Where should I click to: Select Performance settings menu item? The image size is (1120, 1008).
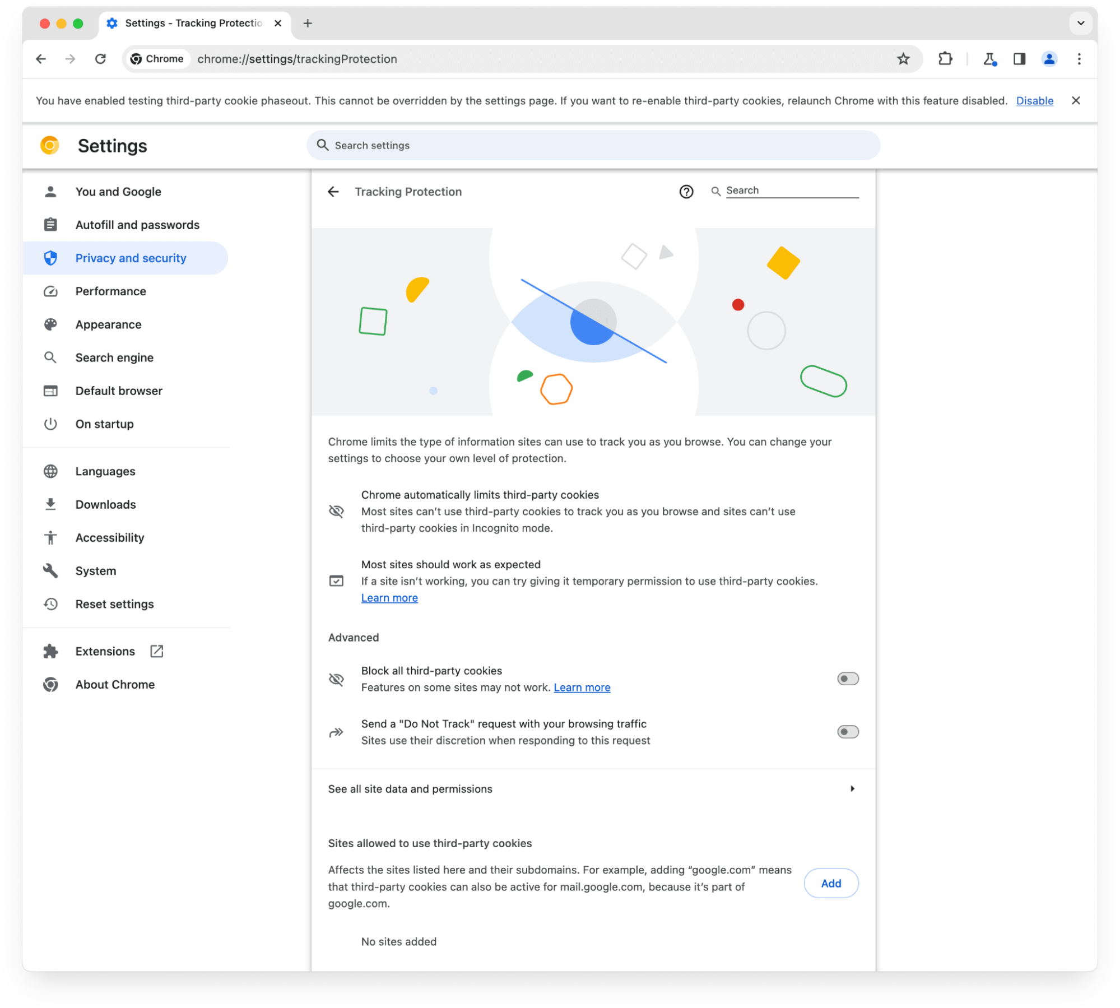tap(110, 291)
